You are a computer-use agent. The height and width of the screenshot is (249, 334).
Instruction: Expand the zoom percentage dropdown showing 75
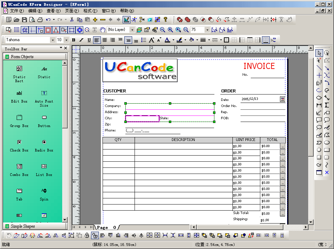pyautogui.click(x=207, y=30)
